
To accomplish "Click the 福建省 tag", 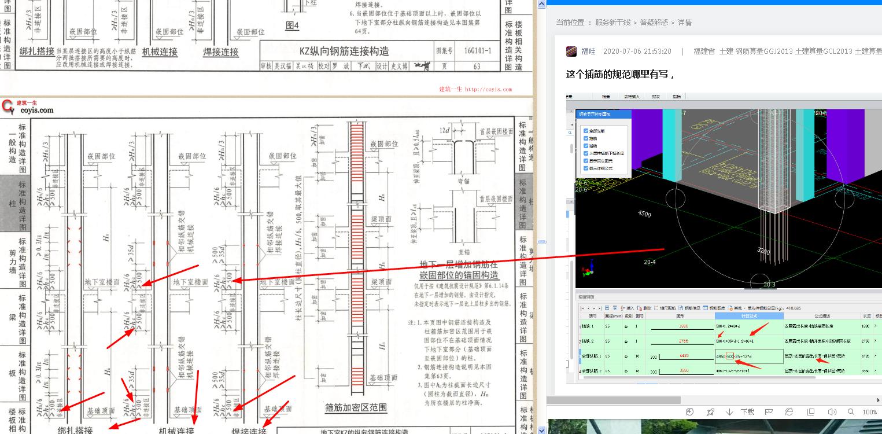I will pos(704,52).
